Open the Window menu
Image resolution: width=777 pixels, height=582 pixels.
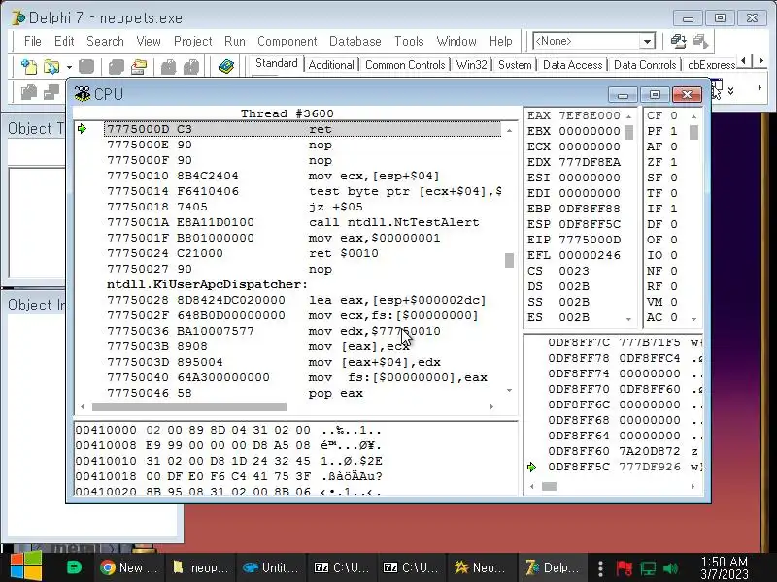pos(456,41)
